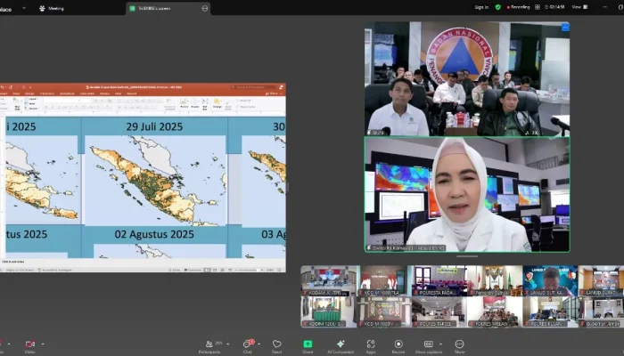Click the PowerPoint Share button in shared screen
Screen dimensions: 624x356
[272, 93]
